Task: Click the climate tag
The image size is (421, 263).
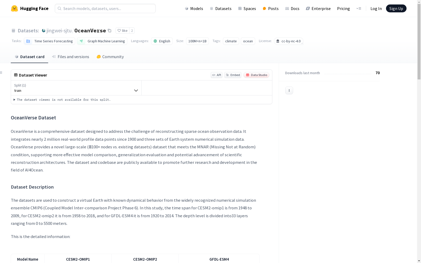Action: pos(231,41)
